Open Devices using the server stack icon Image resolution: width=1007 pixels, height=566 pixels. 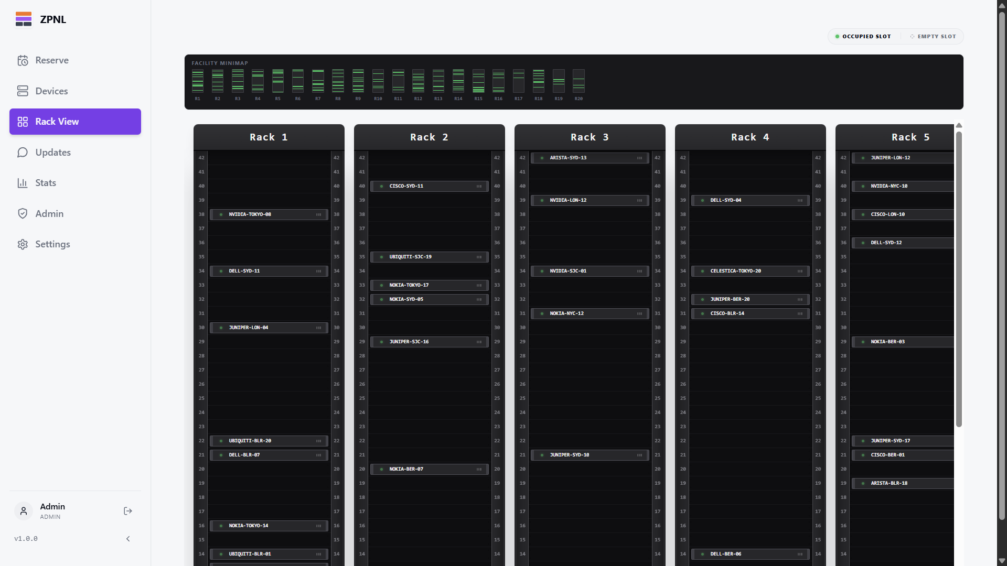tap(23, 91)
